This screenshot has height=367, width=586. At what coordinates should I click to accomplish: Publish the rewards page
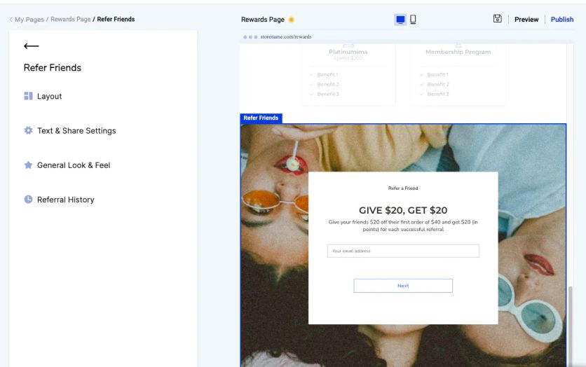point(561,20)
